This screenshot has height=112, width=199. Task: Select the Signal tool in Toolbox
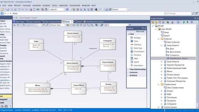(135, 62)
